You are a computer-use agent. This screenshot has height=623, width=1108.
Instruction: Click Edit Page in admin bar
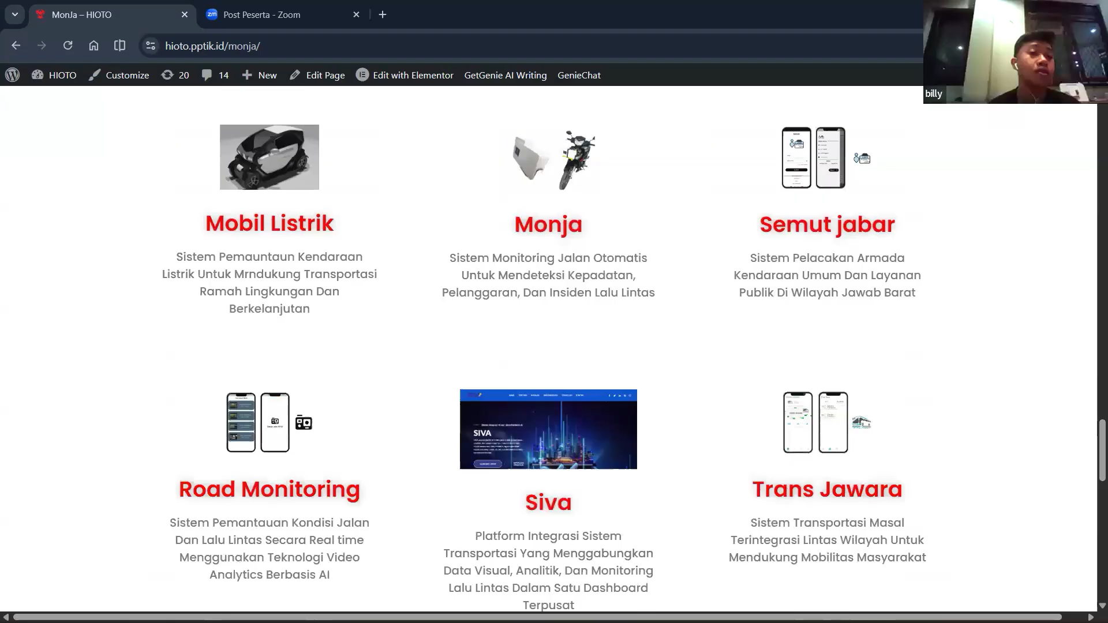tap(317, 75)
